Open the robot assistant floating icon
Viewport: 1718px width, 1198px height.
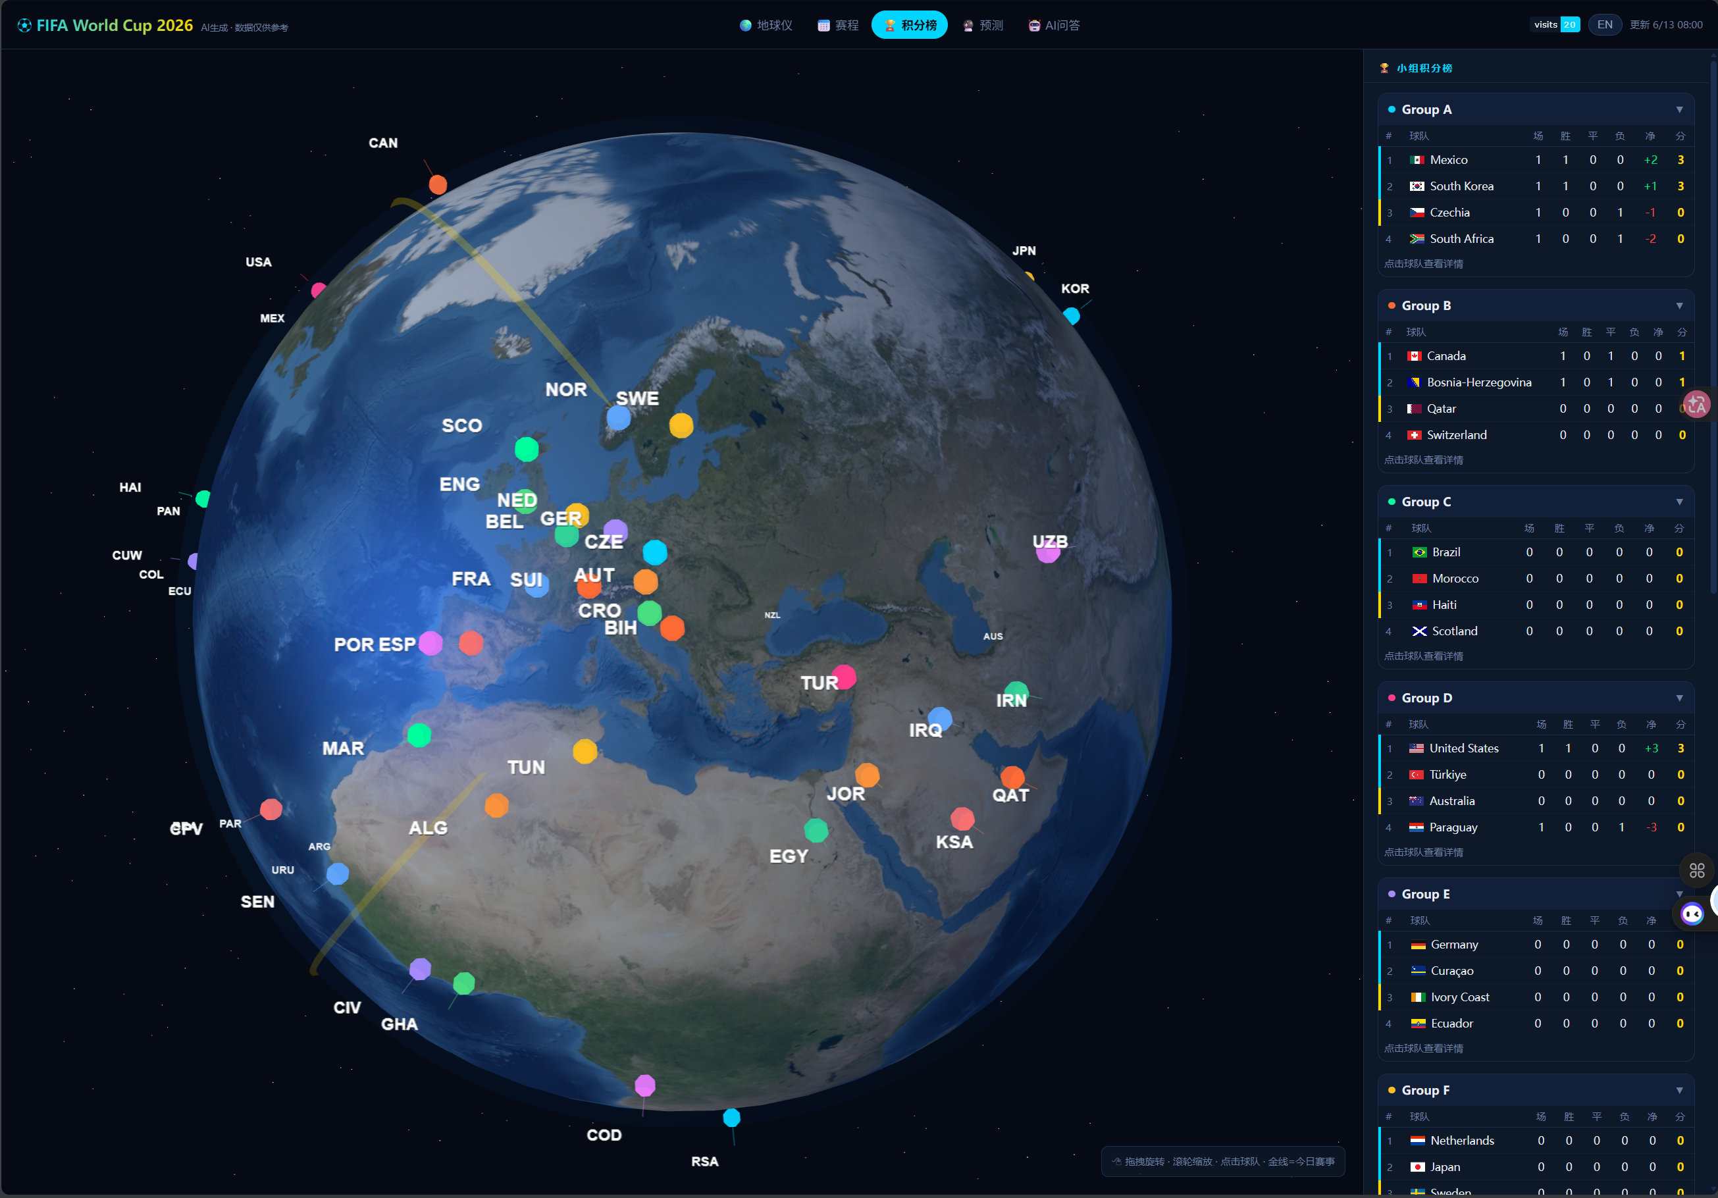click(x=1692, y=914)
